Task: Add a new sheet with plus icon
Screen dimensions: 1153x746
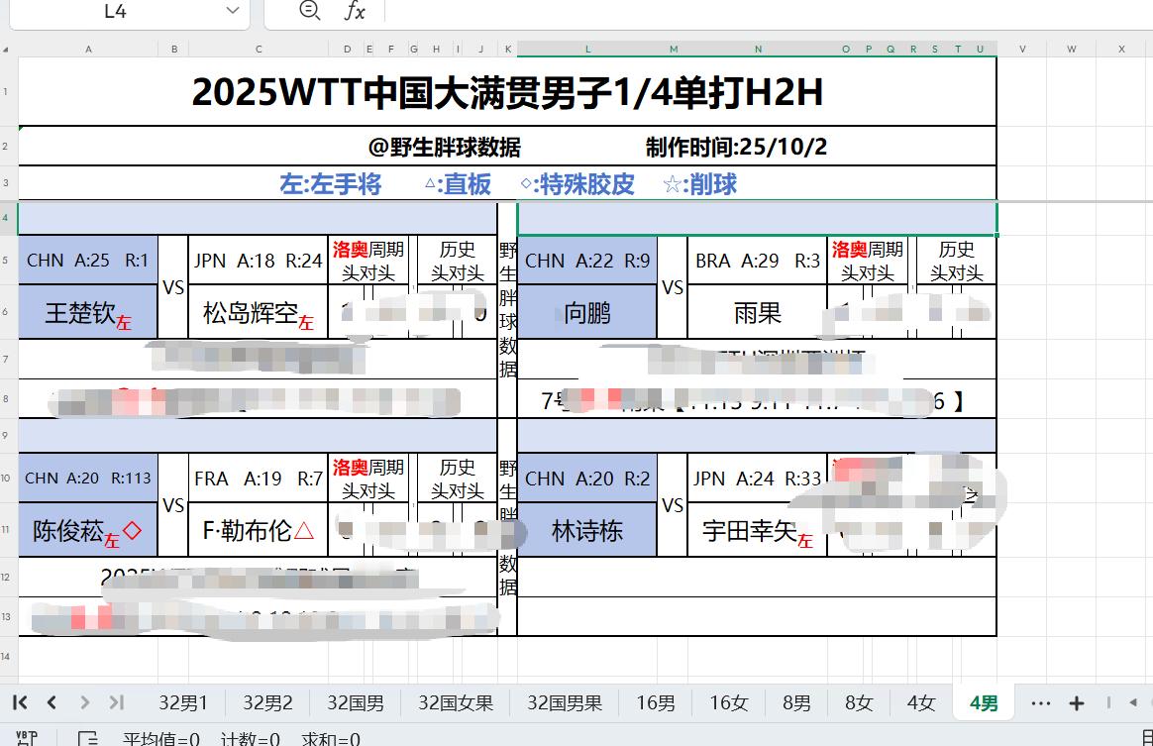Action: (x=1077, y=703)
